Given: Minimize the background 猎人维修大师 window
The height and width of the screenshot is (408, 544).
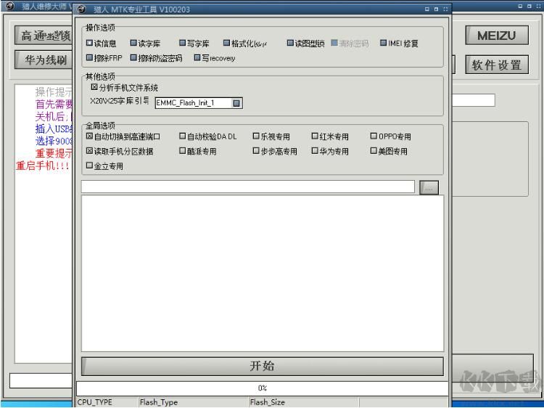Looking at the screenshot, I should pyautogui.click(x=520, y=7).
